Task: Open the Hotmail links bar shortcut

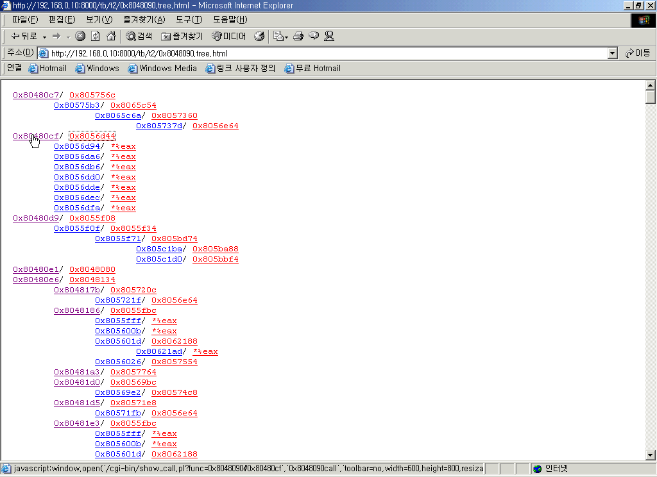Action: point(47,68)
